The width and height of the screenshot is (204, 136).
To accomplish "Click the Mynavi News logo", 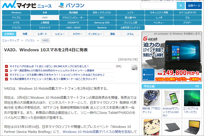I will click(27, 5).
